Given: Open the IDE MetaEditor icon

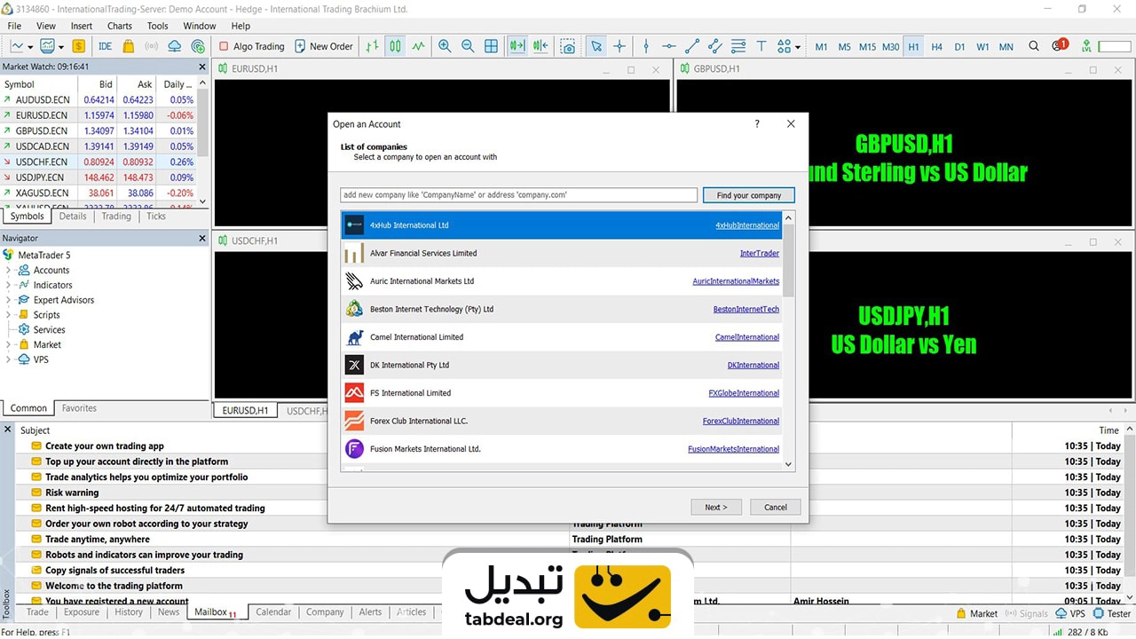Looking at the screenshot, I should pos(105,46).
